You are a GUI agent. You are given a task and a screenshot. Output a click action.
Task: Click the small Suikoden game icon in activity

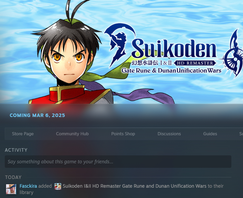click(58, 186)
